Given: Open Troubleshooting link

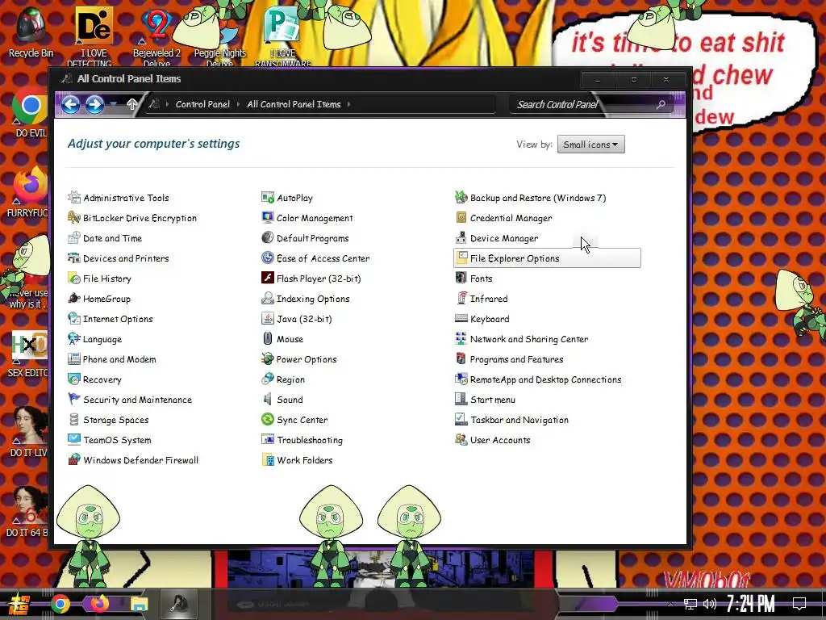Looking at the screenshot, I should click(x=310, y=440).
